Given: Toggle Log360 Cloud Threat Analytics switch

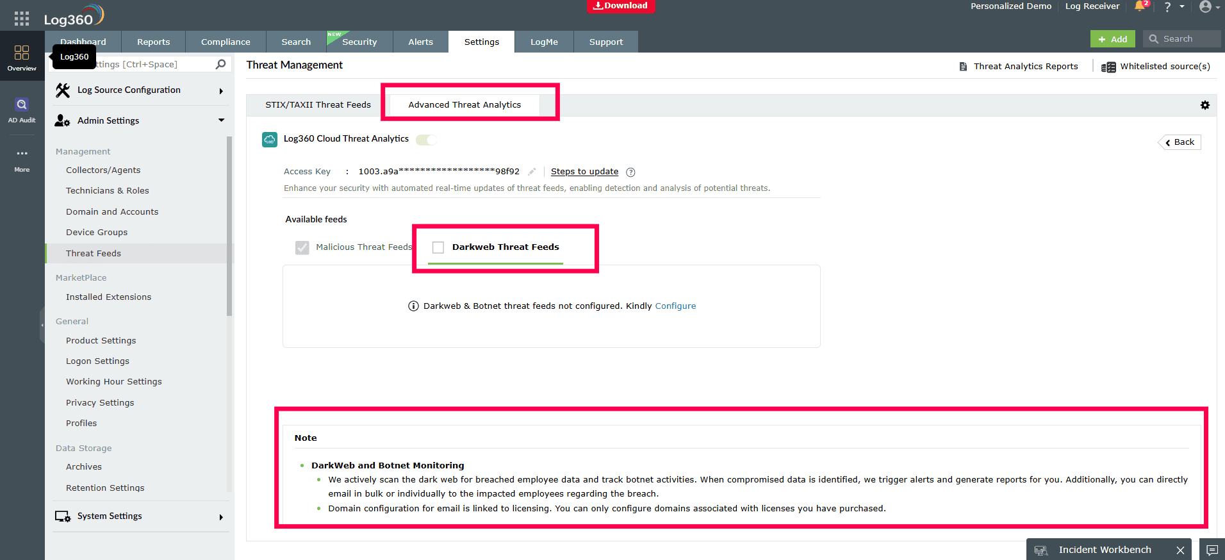Looking at the screenshot, I should [426, 140].
